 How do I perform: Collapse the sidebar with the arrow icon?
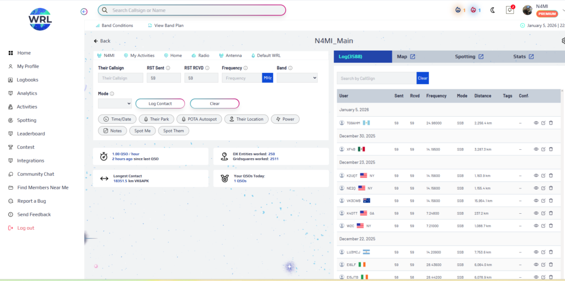(84, 11)
